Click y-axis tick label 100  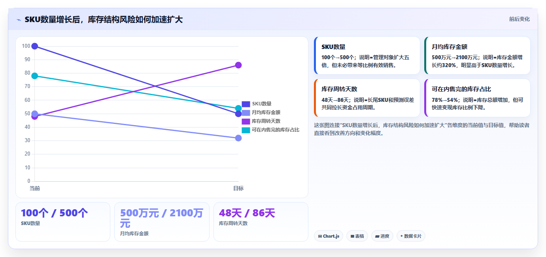pyautogui.click(x=26, y=46)
